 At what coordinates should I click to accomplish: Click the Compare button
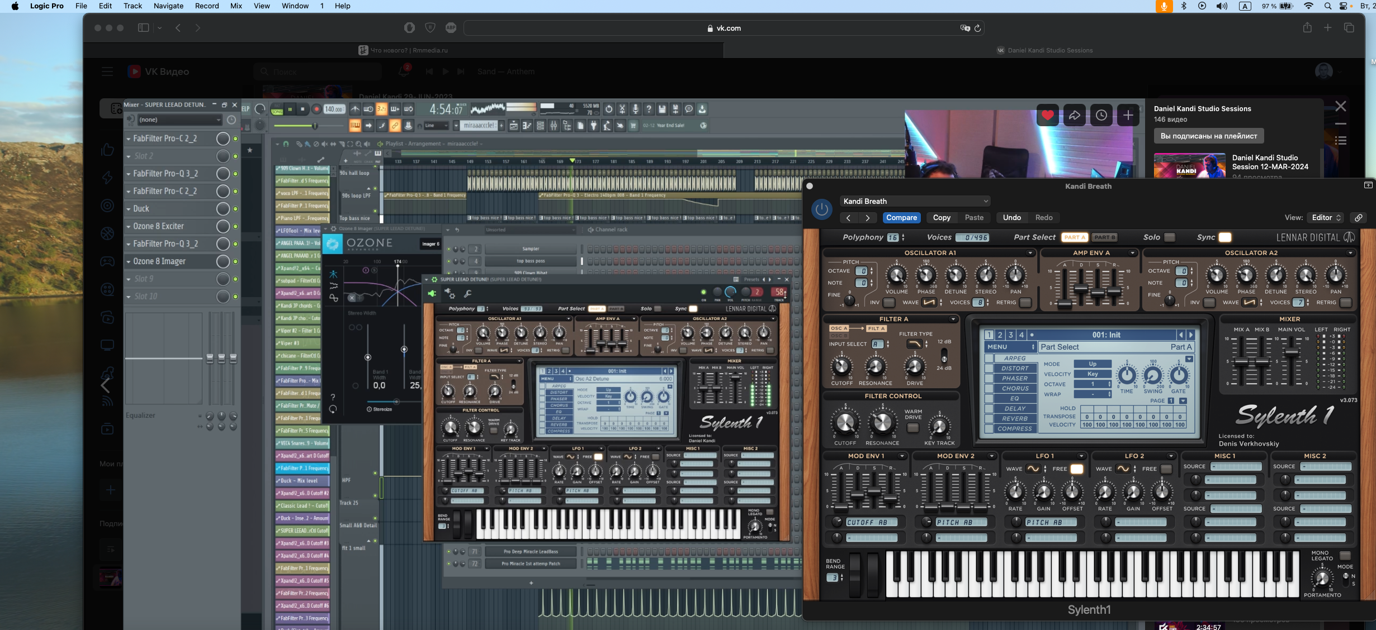point(901,218)
